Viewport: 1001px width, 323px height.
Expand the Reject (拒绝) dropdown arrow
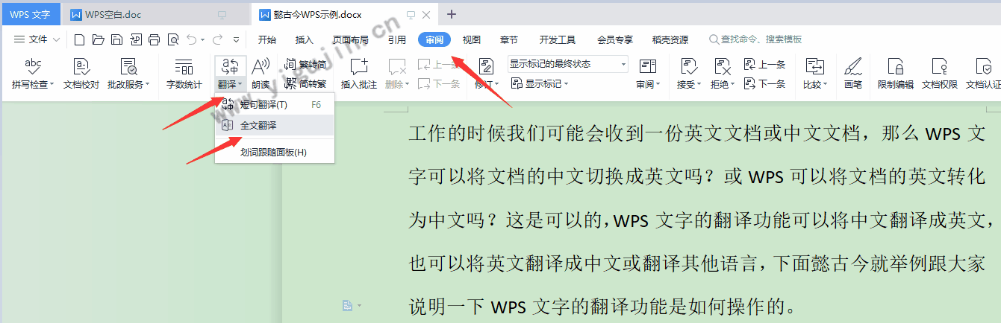point(732,85)
